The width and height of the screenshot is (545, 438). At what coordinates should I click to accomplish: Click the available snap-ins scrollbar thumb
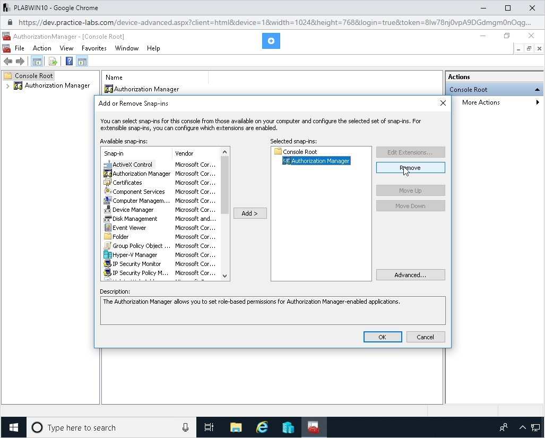tap(224, 185)
